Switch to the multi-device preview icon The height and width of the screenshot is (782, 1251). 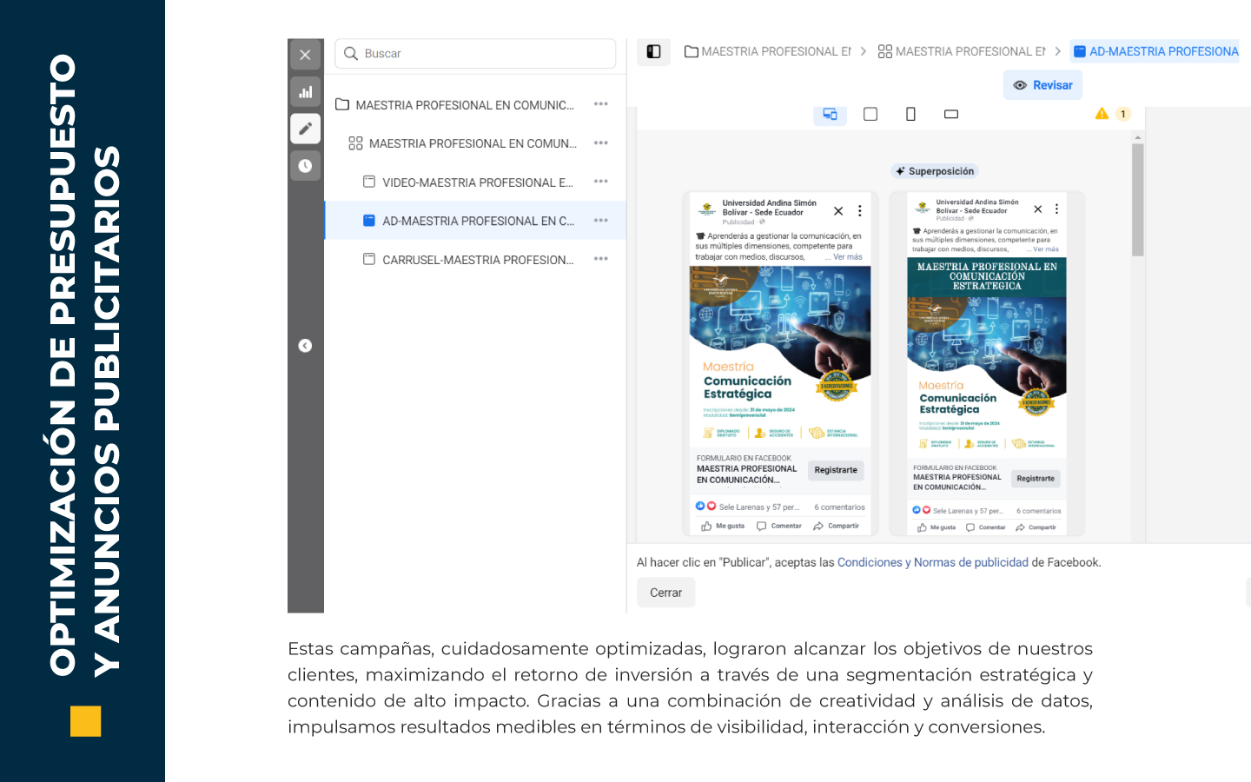point(830,114)
